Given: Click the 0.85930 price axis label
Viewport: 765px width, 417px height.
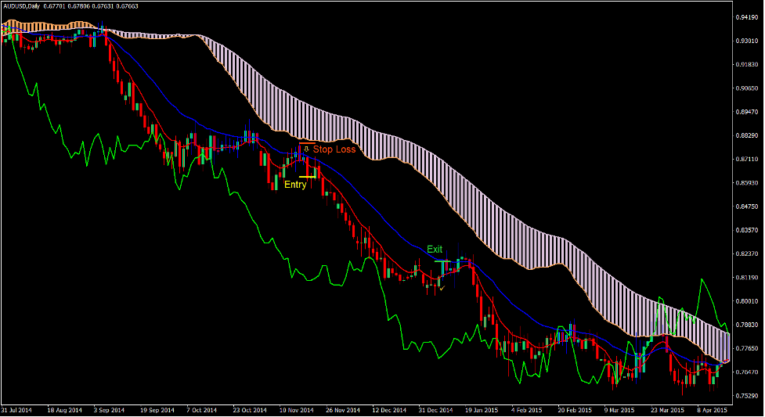Looking at the screenshot, I should pyautogui.click(x=746, y=183).
